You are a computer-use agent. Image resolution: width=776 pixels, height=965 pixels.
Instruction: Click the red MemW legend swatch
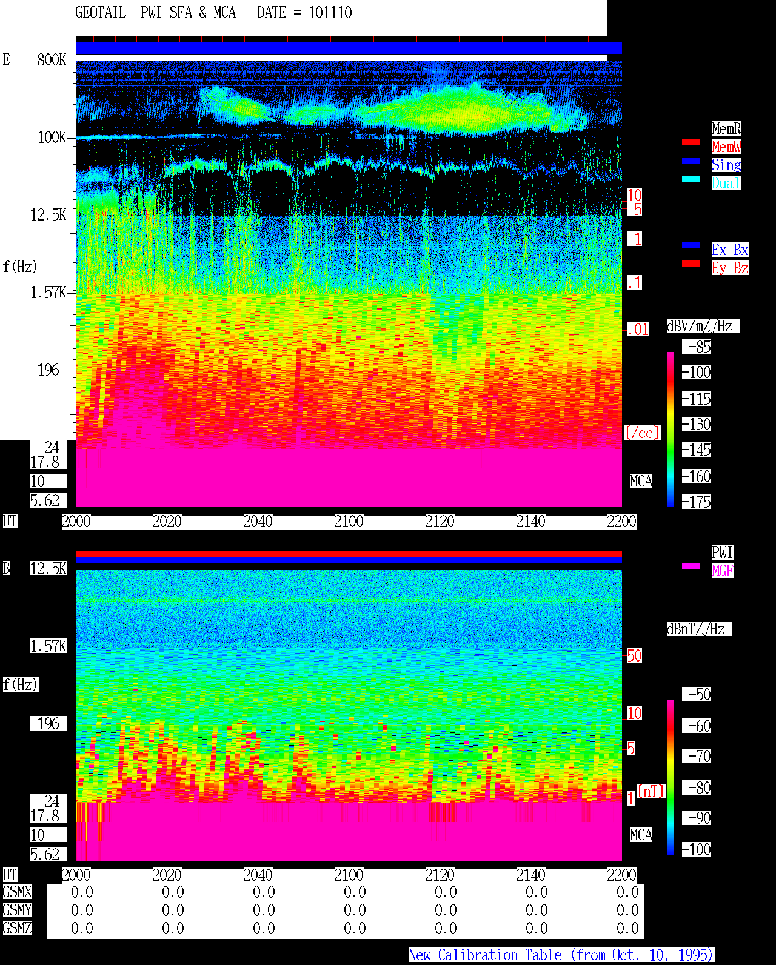tap(691, 142)
